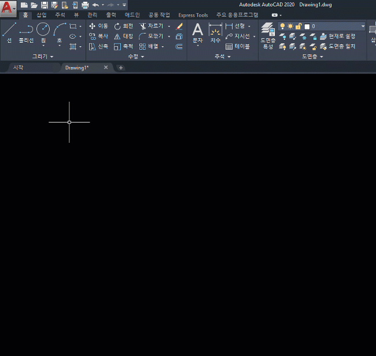Click the Plot printer icon

tap(85, 5)
